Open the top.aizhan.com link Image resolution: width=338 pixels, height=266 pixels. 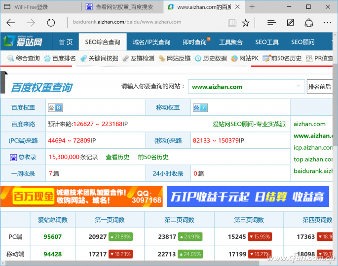pos(313,159)
